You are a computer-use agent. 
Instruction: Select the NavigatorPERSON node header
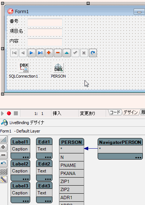coord(120,142)
